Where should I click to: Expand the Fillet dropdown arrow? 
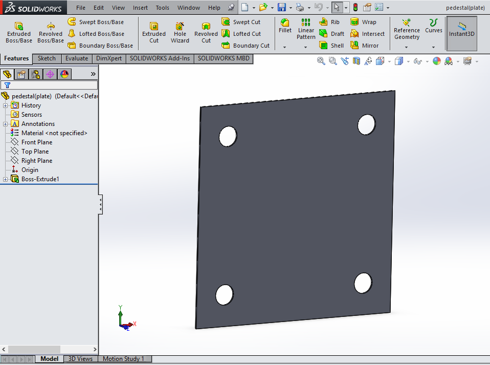point(285,47)
